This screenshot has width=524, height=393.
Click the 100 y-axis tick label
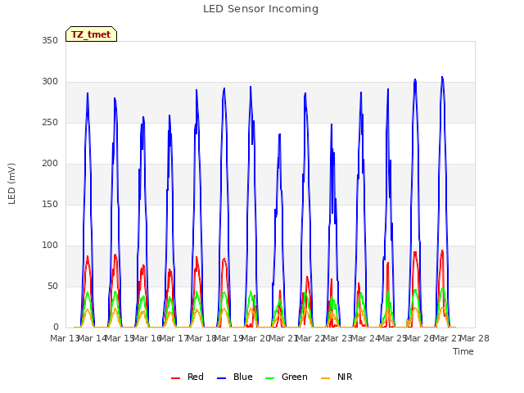pos(50,246)
